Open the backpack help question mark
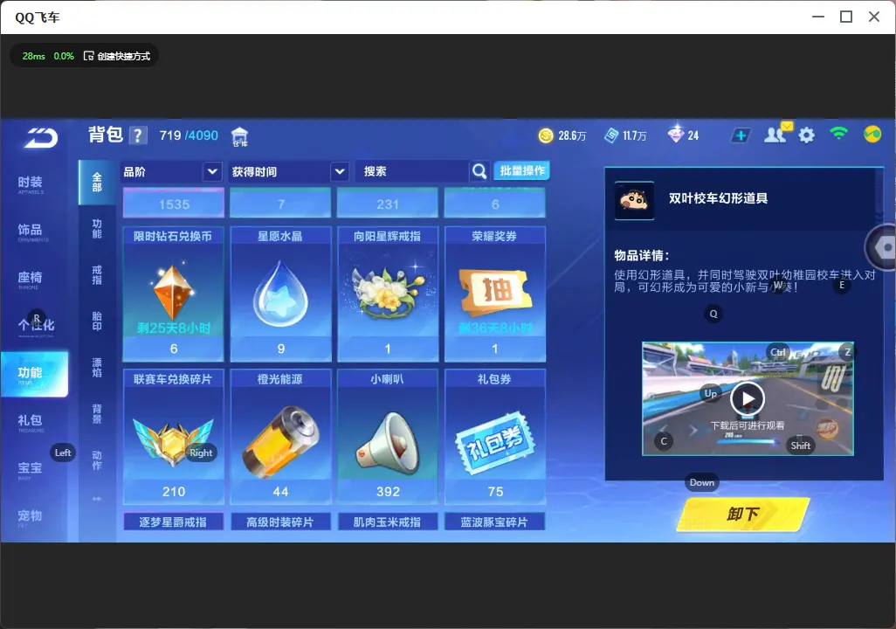Screen dimensions: 896x629 pos(138,135)
